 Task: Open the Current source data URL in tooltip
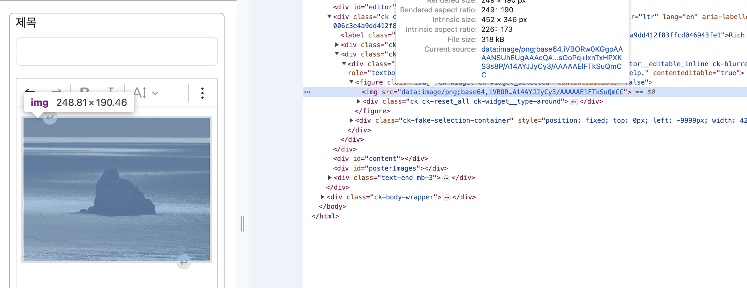coord(552,62)
